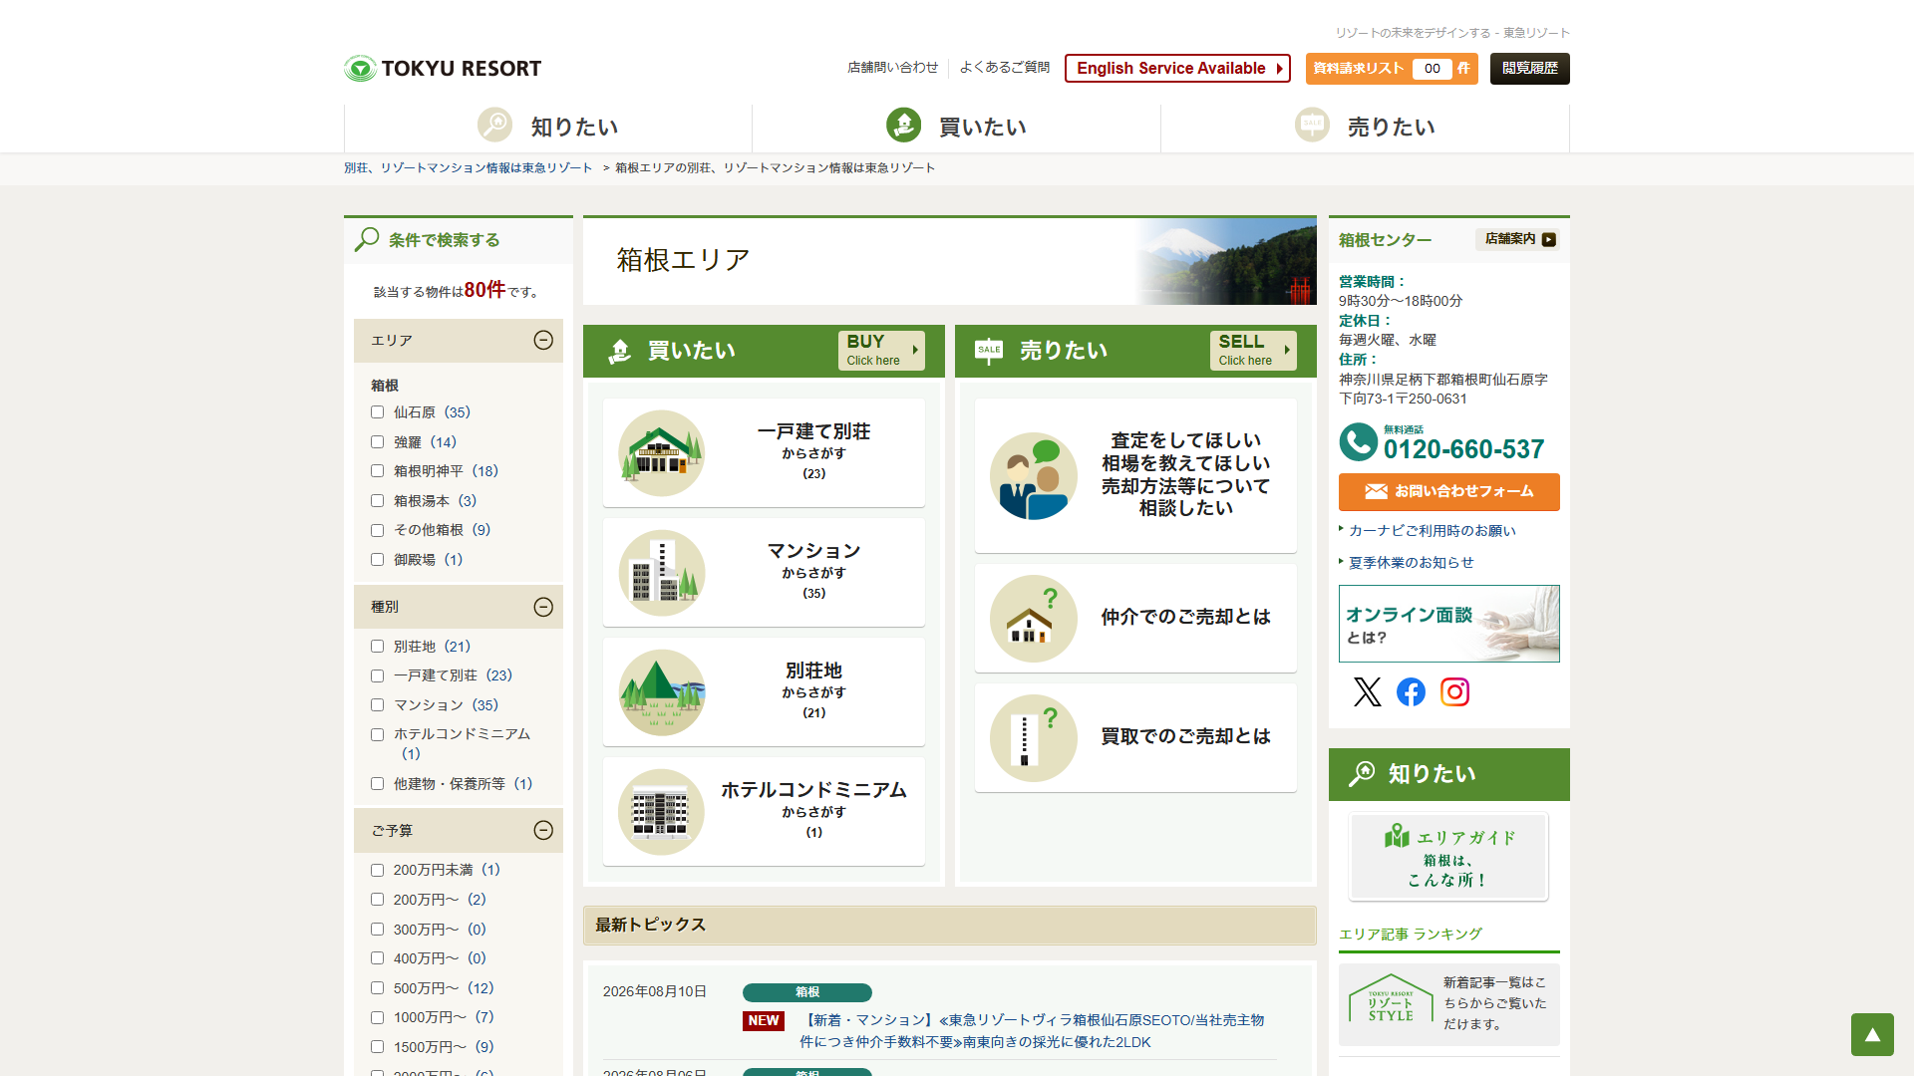Collapse the ご予算 filter section
Viewport: 1914px width, 1076px height.
click(543, 830)
